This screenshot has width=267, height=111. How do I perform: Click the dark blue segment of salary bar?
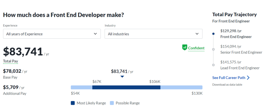(x=126, y=87)
